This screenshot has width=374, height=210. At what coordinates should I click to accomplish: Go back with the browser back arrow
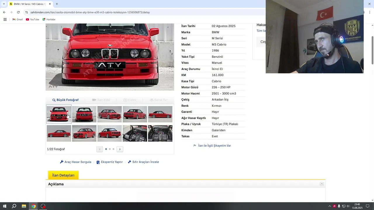click(x=4, y=12)
